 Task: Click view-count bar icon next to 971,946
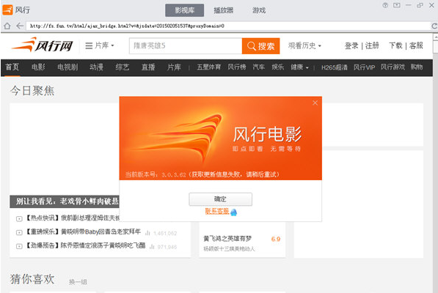pyautogui.click(x=152, y=247)
